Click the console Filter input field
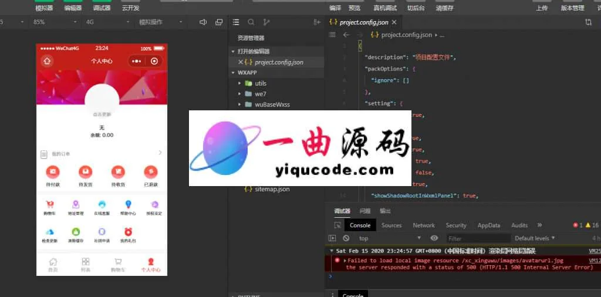 (x=475, y=238)
